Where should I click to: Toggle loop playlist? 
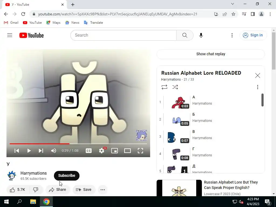point(164,87)
